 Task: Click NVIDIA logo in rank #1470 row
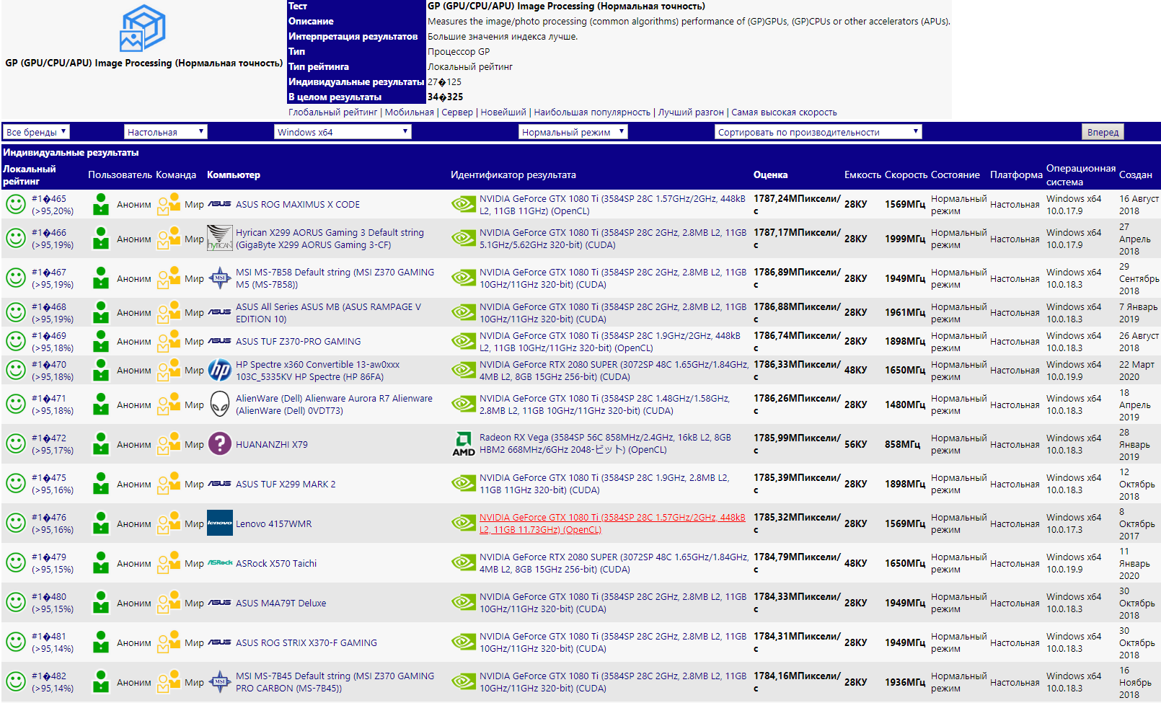464,370
